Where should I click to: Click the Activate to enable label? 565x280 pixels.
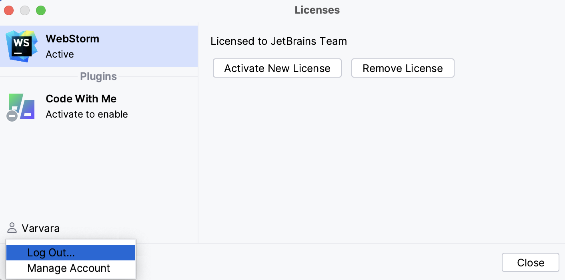pyautogui.click(x=86, y=114)
